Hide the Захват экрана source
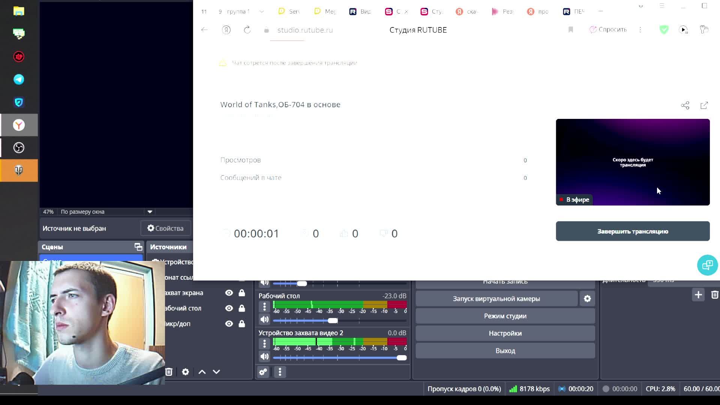The height and width of the screenshot is (405, 720). tap(229, 293)
